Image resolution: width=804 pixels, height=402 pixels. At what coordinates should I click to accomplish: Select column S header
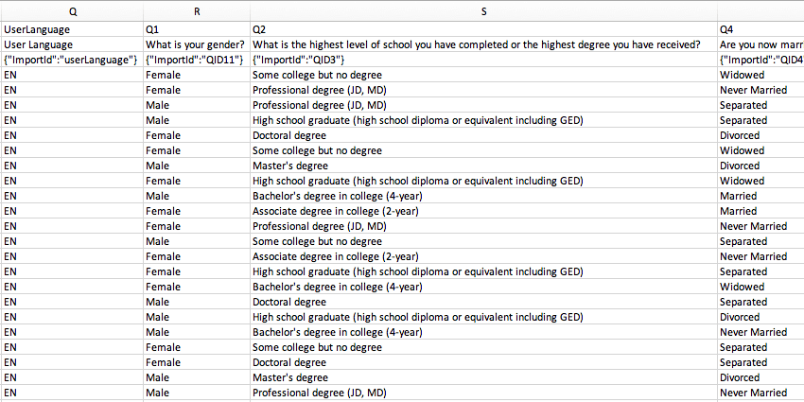(x=483, y=11)
